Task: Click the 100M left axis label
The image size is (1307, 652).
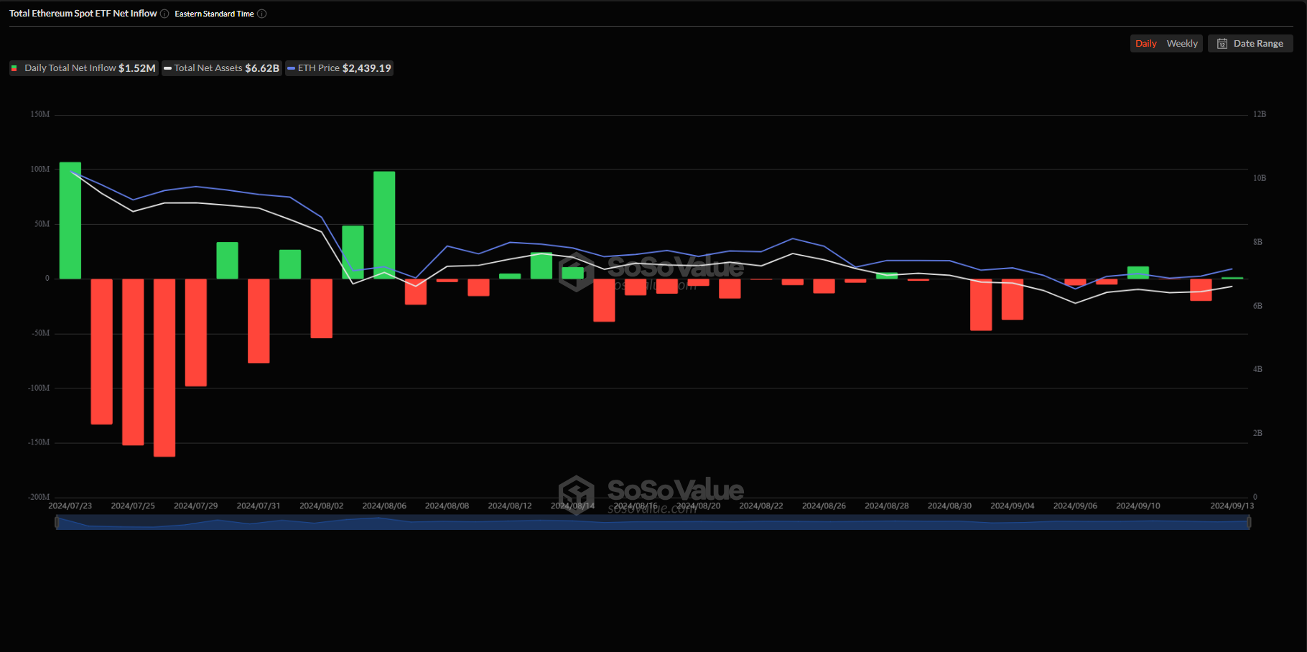Action: click(x=40, y=169)
